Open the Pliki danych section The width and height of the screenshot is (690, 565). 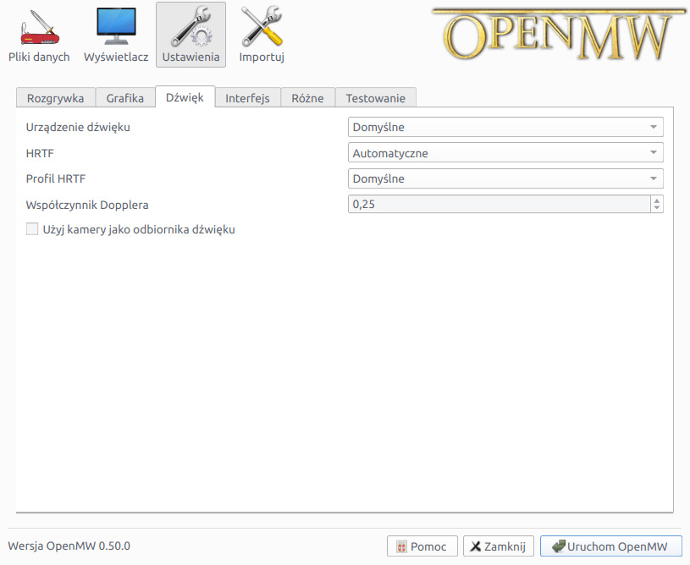coord(39,36)
